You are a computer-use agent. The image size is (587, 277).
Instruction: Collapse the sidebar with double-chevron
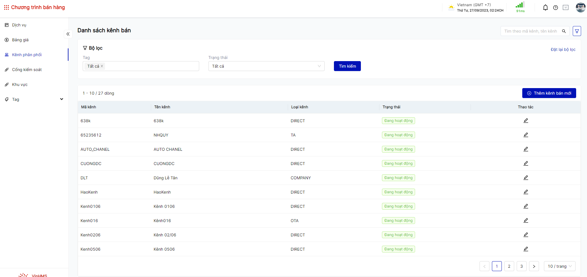coord(68,34)
